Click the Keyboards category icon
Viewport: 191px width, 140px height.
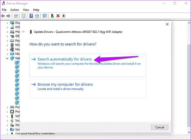(x=12, y=40)
